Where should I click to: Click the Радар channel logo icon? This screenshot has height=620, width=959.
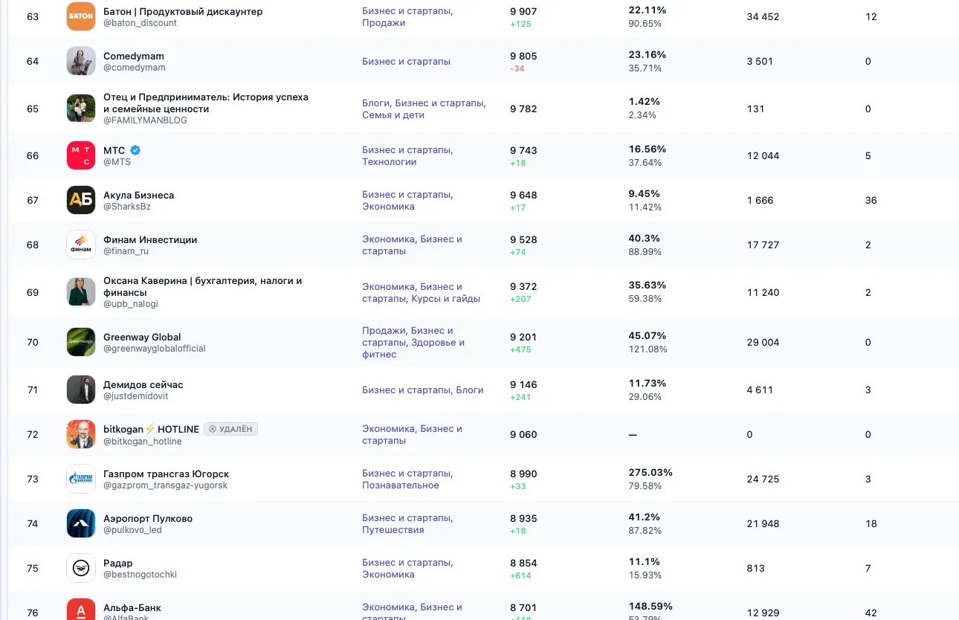(x=81, y=568)
